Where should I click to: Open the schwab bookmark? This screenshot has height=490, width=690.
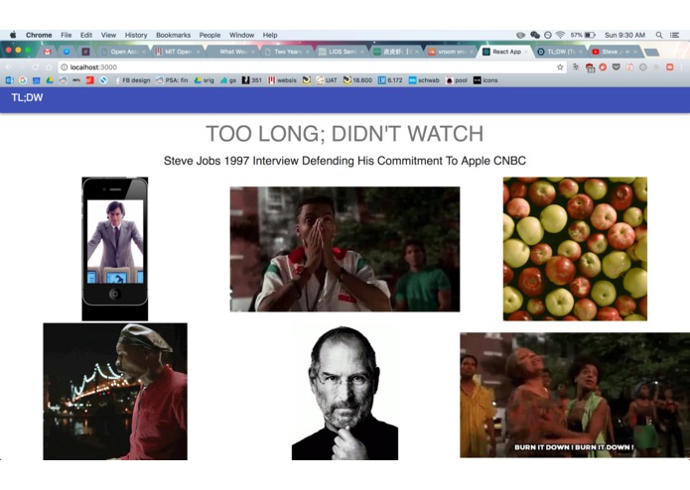[424, 80]
